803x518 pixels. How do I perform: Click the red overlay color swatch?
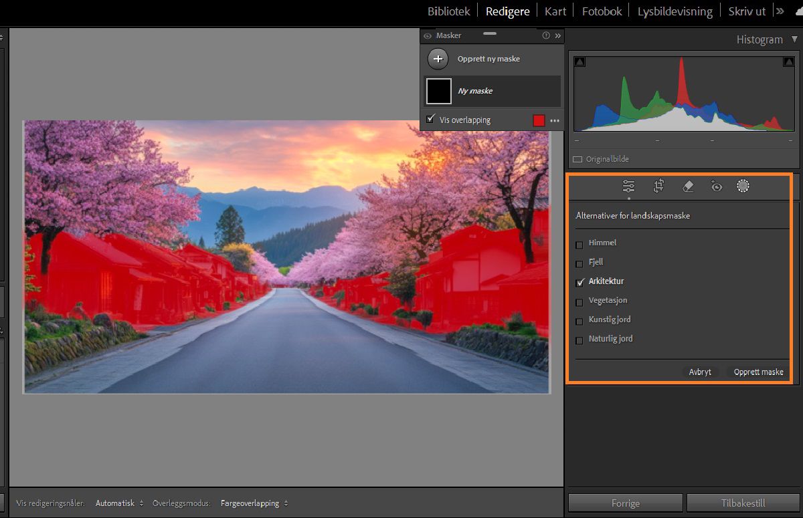click(539, 120)
